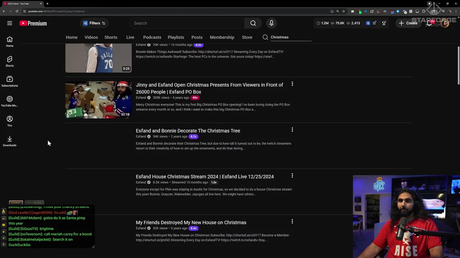The height and width of the screenshot is (258, 460).
Task: Click the 75.6K views stat
Action: click(x=337, y=23)
